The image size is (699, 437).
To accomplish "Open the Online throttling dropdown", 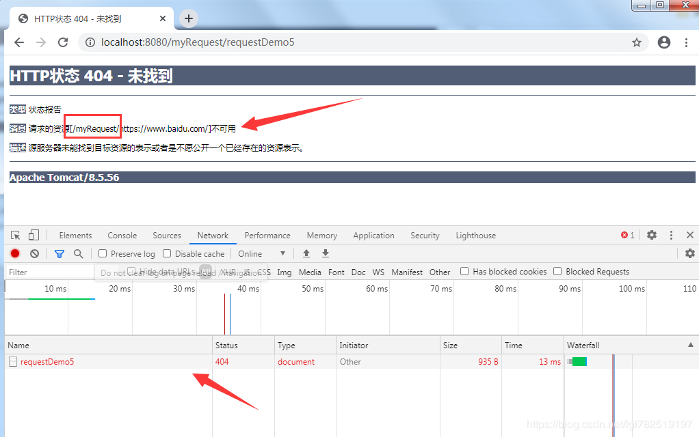I will click(262, 253).
